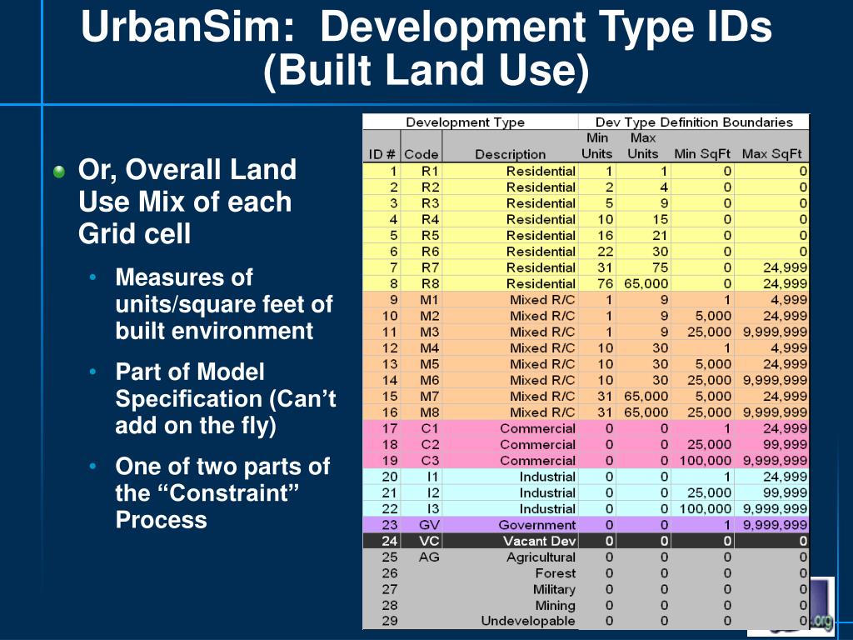Select code cell "R1"
Viewport: 853px width, 640px height.
point(421,171)
